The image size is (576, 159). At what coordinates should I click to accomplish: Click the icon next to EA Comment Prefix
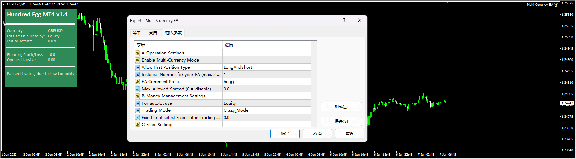[x=137, y=82]
